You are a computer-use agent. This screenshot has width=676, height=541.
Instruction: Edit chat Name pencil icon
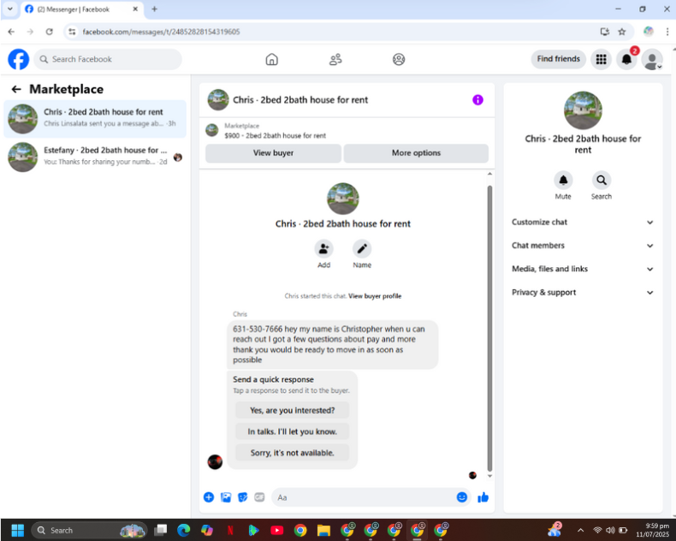coord(362,249)
